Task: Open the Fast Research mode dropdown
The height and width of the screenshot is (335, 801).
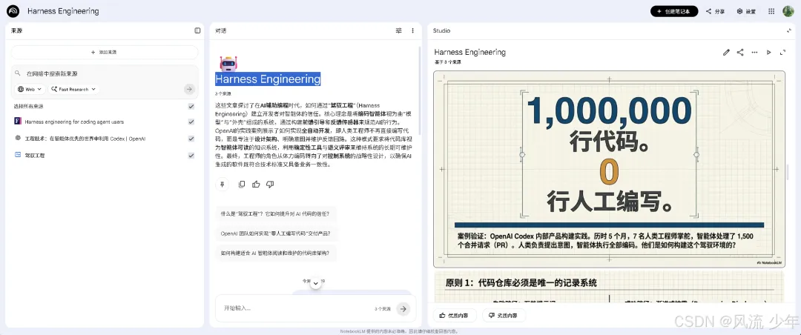Action: click(x=74, y=90)
